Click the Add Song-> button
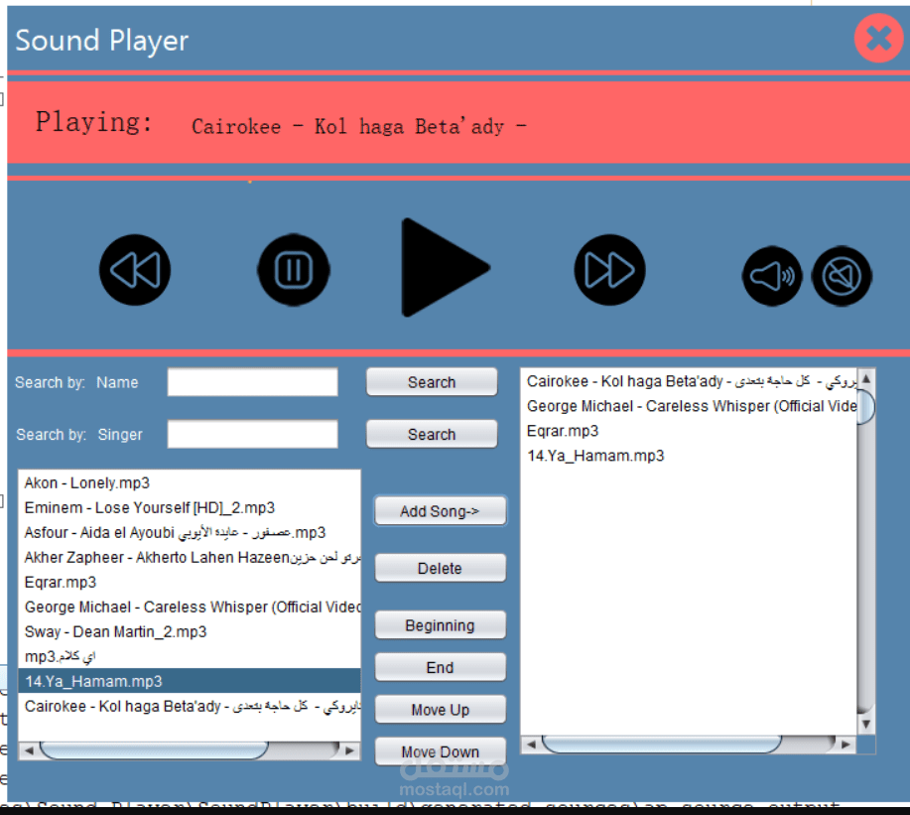This screenshot has width=910, height=815. [x=440, y=511]
